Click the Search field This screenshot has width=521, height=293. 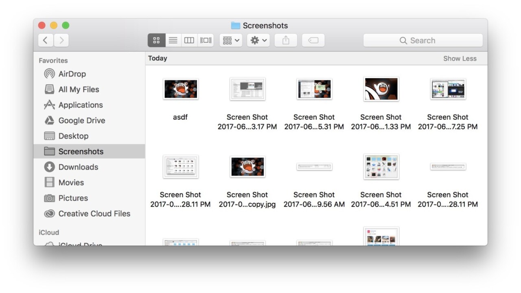click(x=422, y=40)
